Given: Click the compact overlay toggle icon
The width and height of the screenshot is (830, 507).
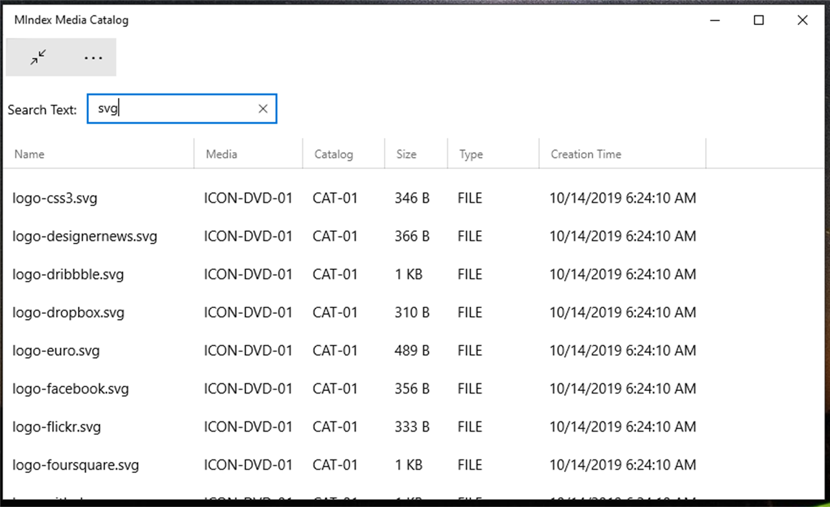Looking at the screenshot, I should click(37, 57).
